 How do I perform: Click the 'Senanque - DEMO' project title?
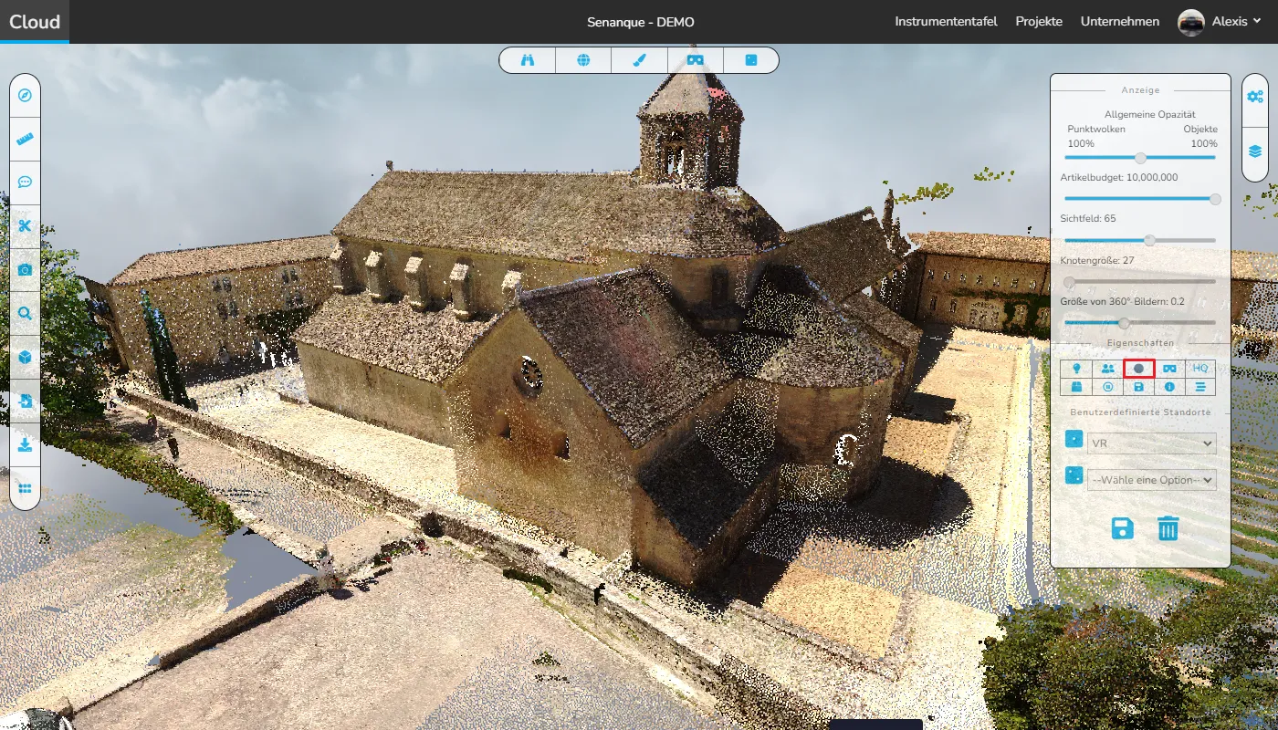tap(641, 22)
